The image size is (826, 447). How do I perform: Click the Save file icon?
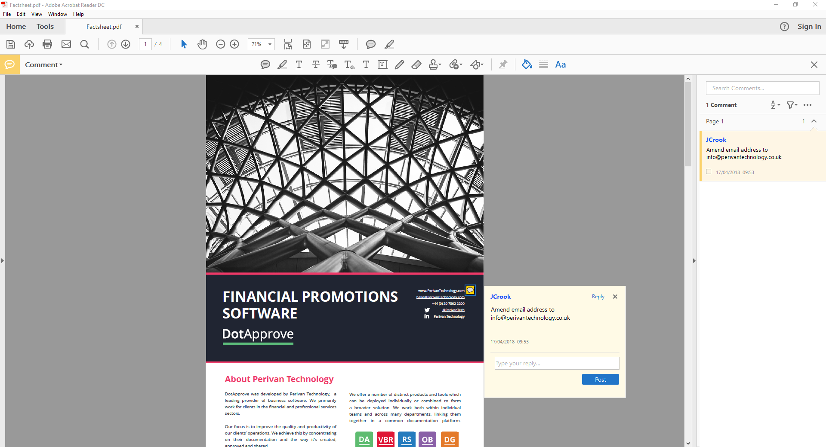11,44
